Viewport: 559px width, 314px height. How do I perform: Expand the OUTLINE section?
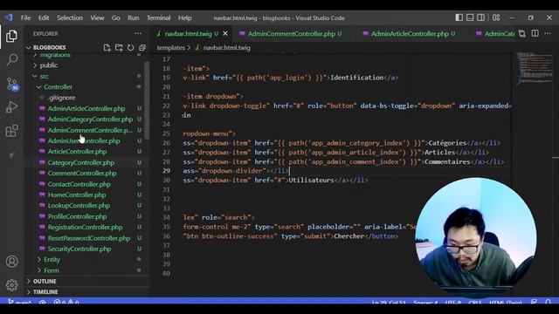(x=45, y=281)
